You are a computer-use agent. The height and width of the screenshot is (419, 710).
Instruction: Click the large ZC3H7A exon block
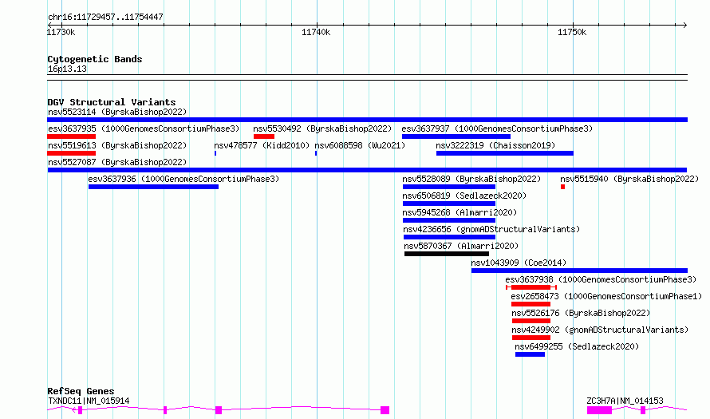(x=600, y=410)
